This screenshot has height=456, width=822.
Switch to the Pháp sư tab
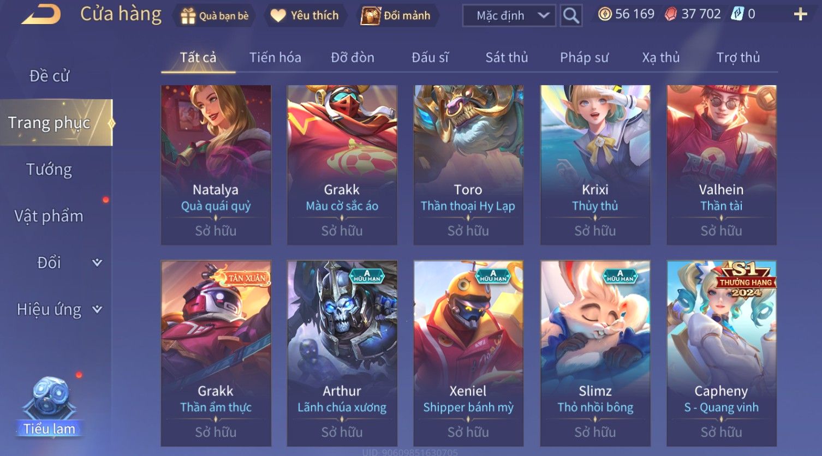click(584, 57)
